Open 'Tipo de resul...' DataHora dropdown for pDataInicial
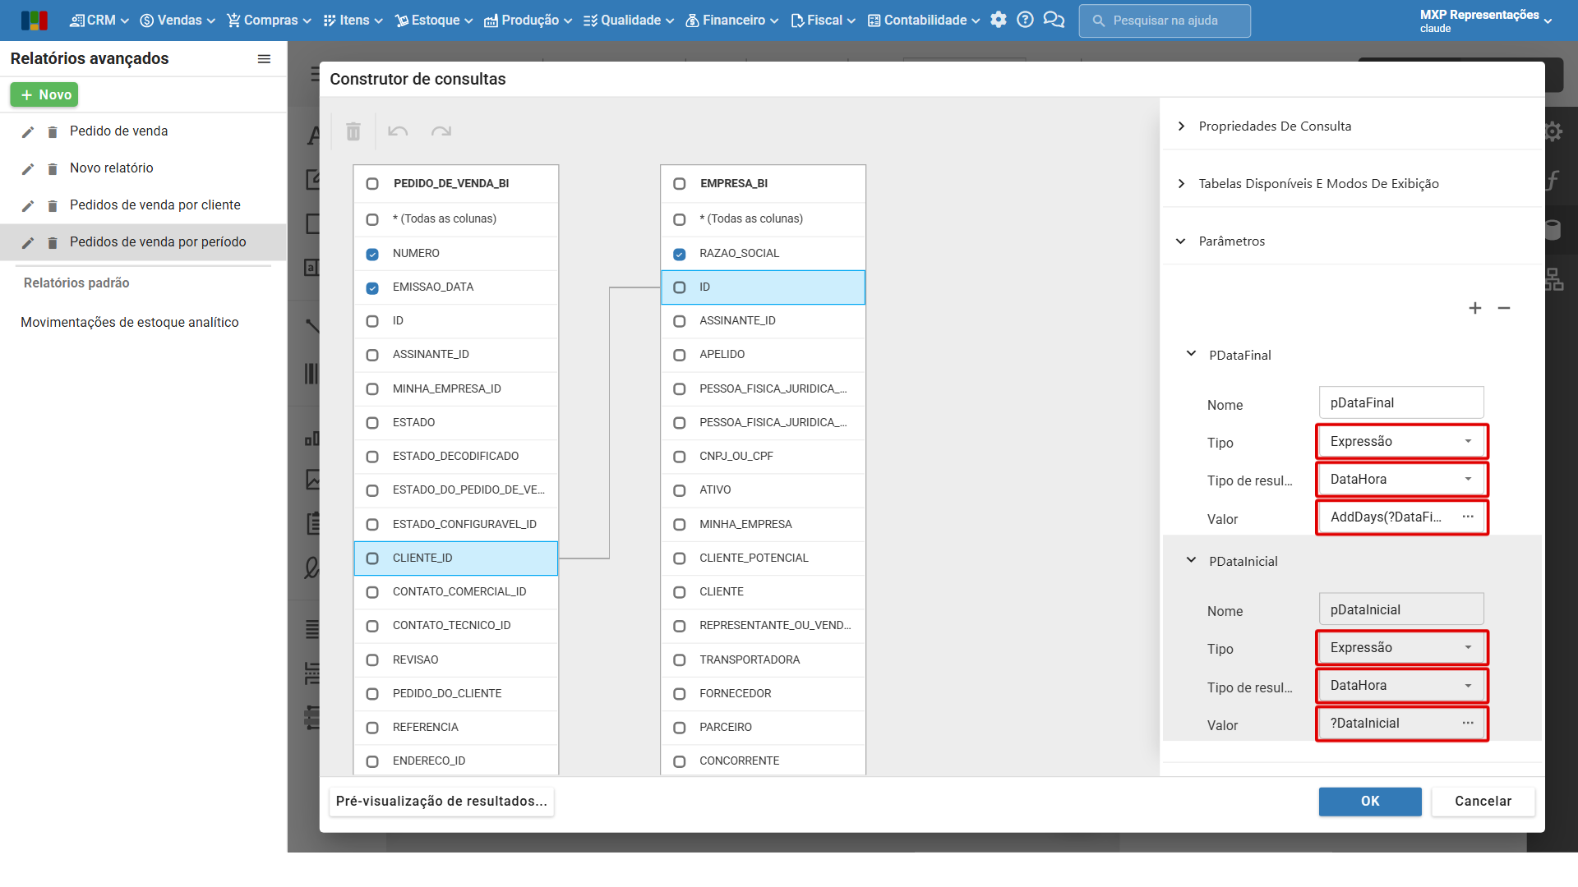Image resolution: width=1578 pixels, height=887 pixels. 1401,685
